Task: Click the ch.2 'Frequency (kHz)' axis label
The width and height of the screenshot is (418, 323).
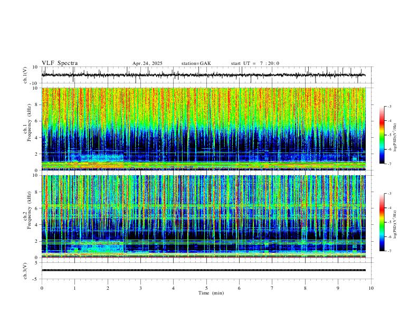Action: pyautogui.click(x=29, y=211)
